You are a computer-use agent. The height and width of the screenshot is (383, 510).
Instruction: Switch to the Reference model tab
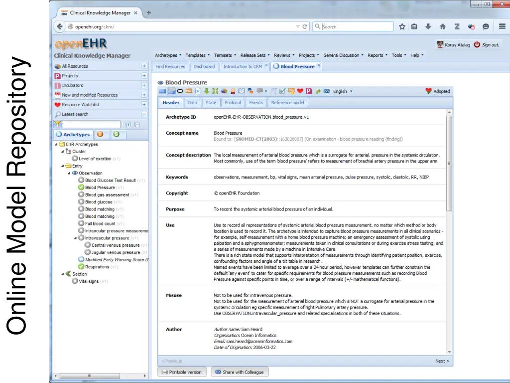pyautogui.click(x=287, y=103)
